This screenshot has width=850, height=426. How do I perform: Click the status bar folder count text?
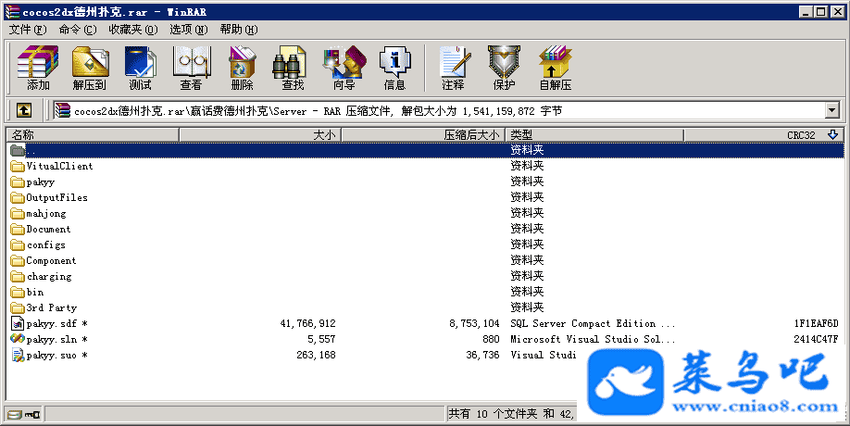tap(510, 414)
